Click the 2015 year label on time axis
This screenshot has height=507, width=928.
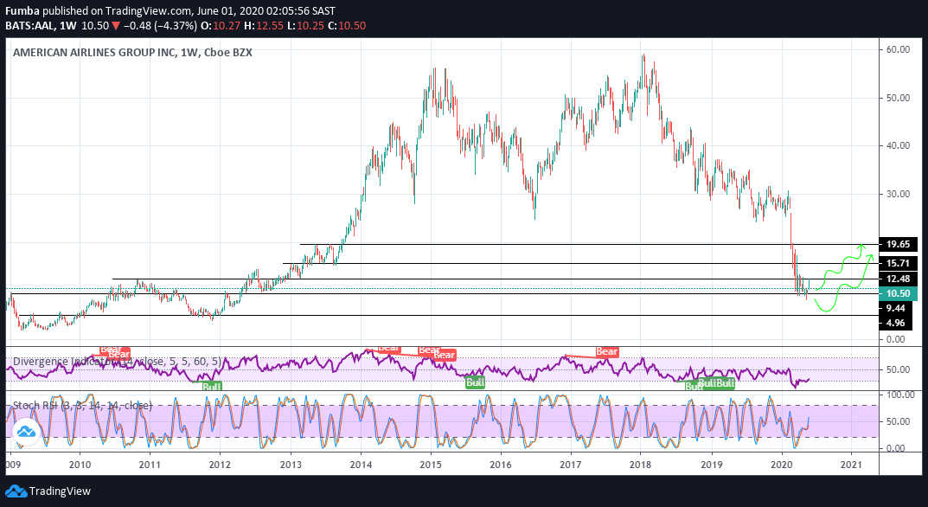(430, 465)
